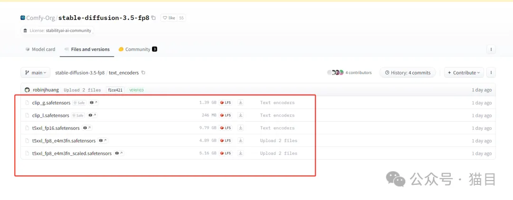Expand the main branch dropdown
The width and height of the screenshot is (513, 200).
click(x=35, y=73)
